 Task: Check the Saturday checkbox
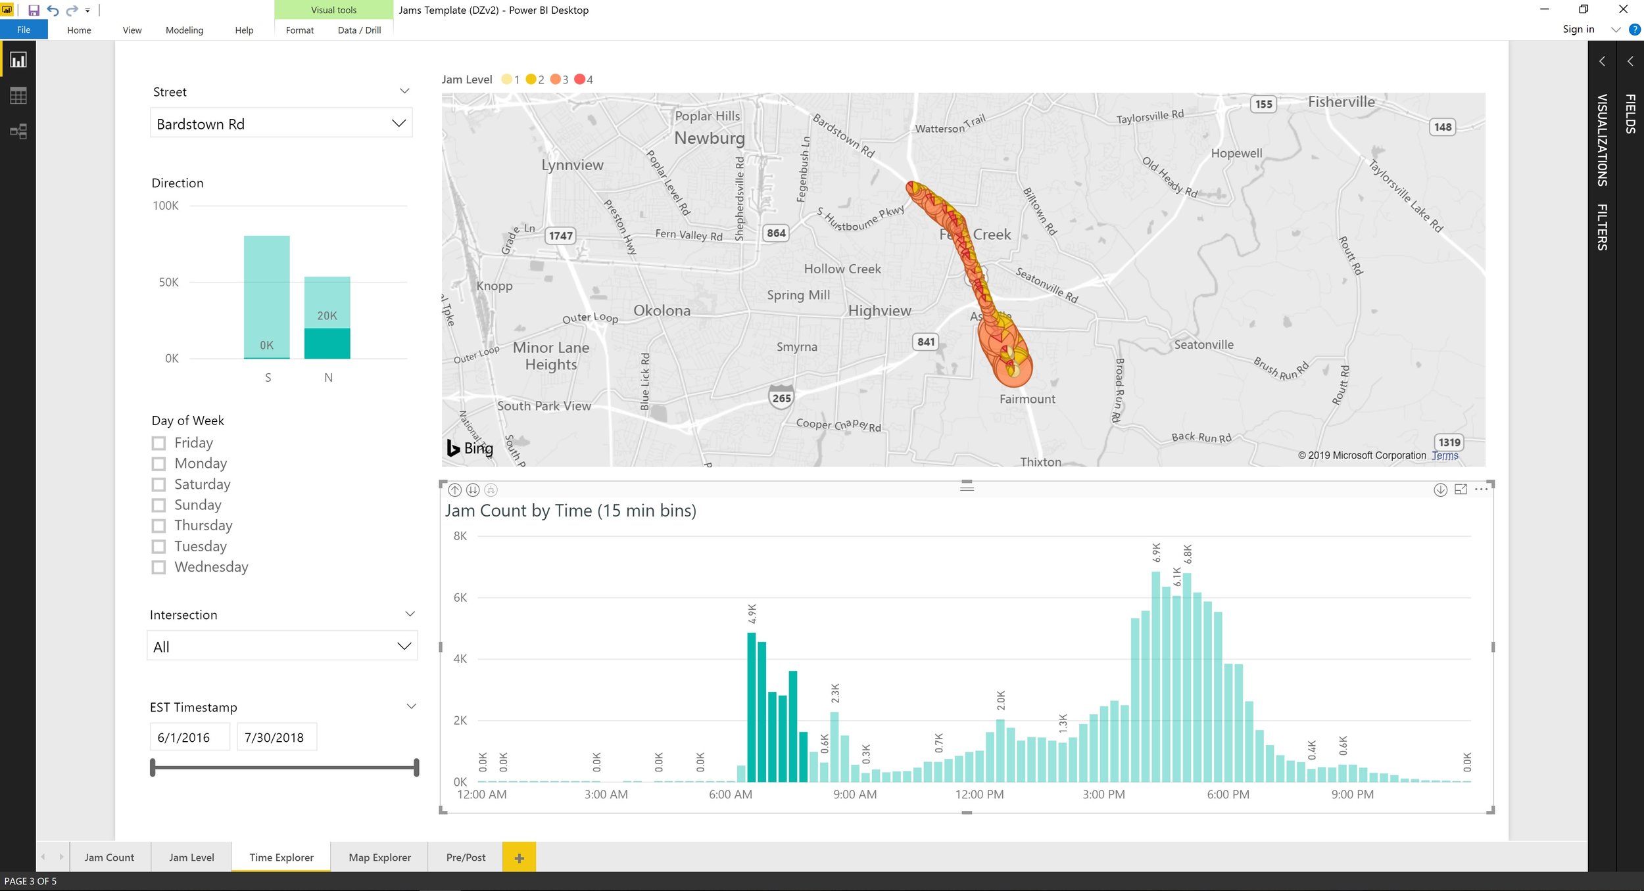click(158, 484)
